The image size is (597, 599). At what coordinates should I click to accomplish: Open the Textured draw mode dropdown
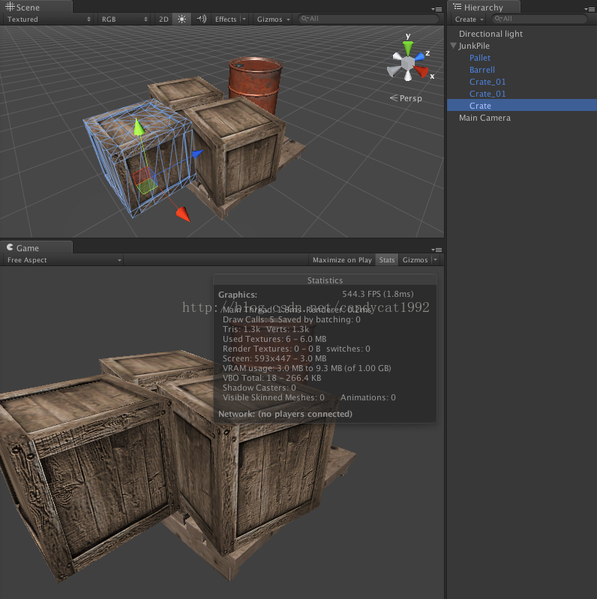click(x=49, y=19)
